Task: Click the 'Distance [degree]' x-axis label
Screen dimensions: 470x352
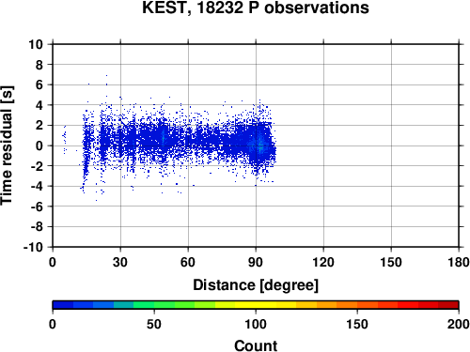Action: 256,285
